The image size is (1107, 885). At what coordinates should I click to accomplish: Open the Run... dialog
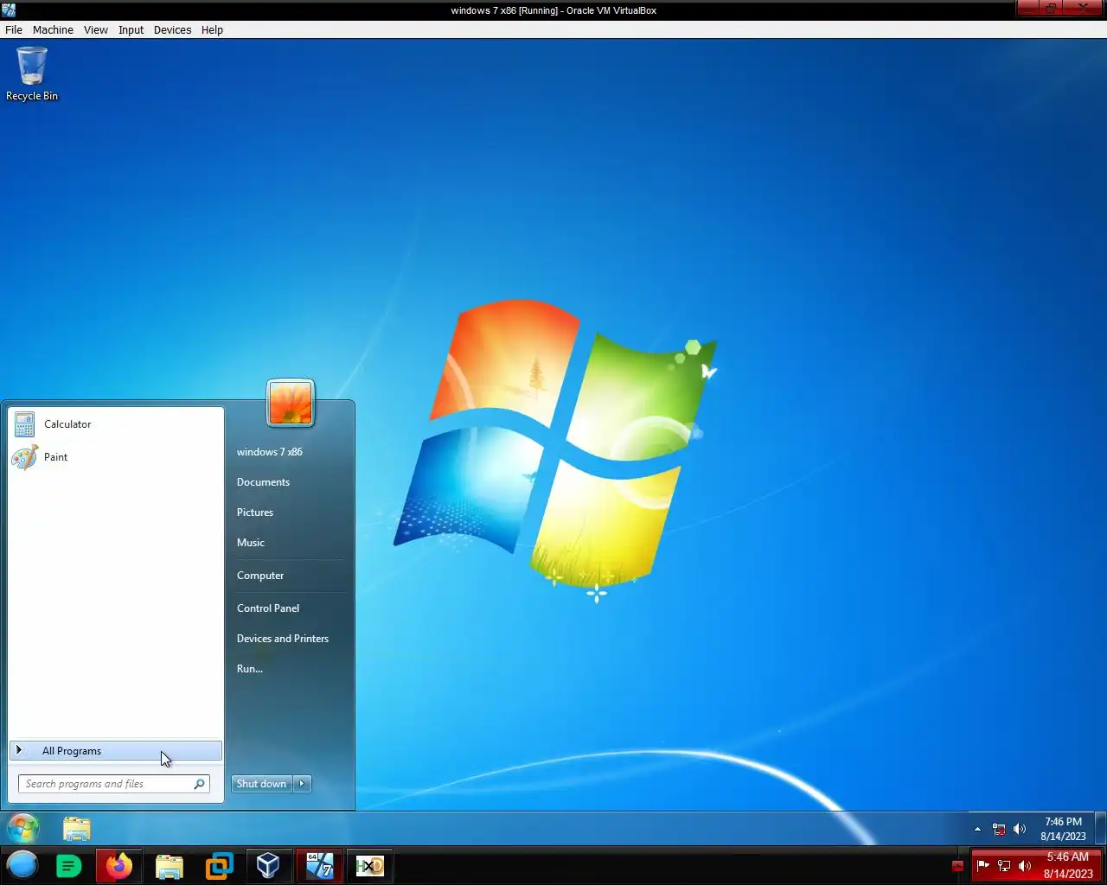(x=250, y=669)
